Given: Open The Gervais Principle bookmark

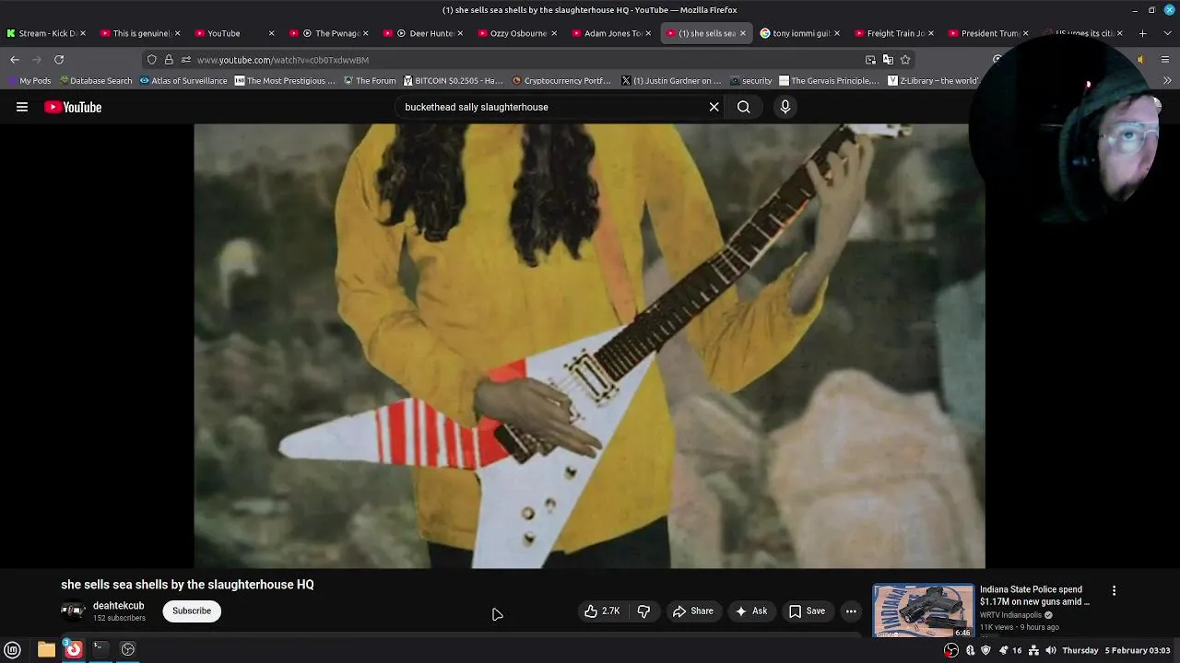Looking at the screenshot, I should point(829,81).
